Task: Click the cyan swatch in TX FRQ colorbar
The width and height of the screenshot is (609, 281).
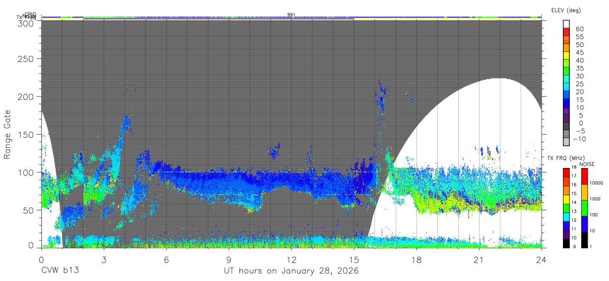Action: click(566, 217)
